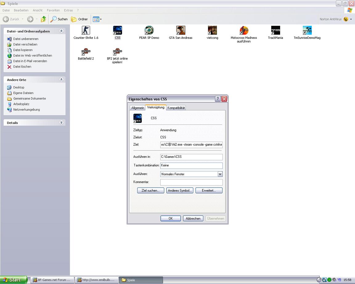
Task: Confirm the properties dialog with OK
Action: coord(171,218)
